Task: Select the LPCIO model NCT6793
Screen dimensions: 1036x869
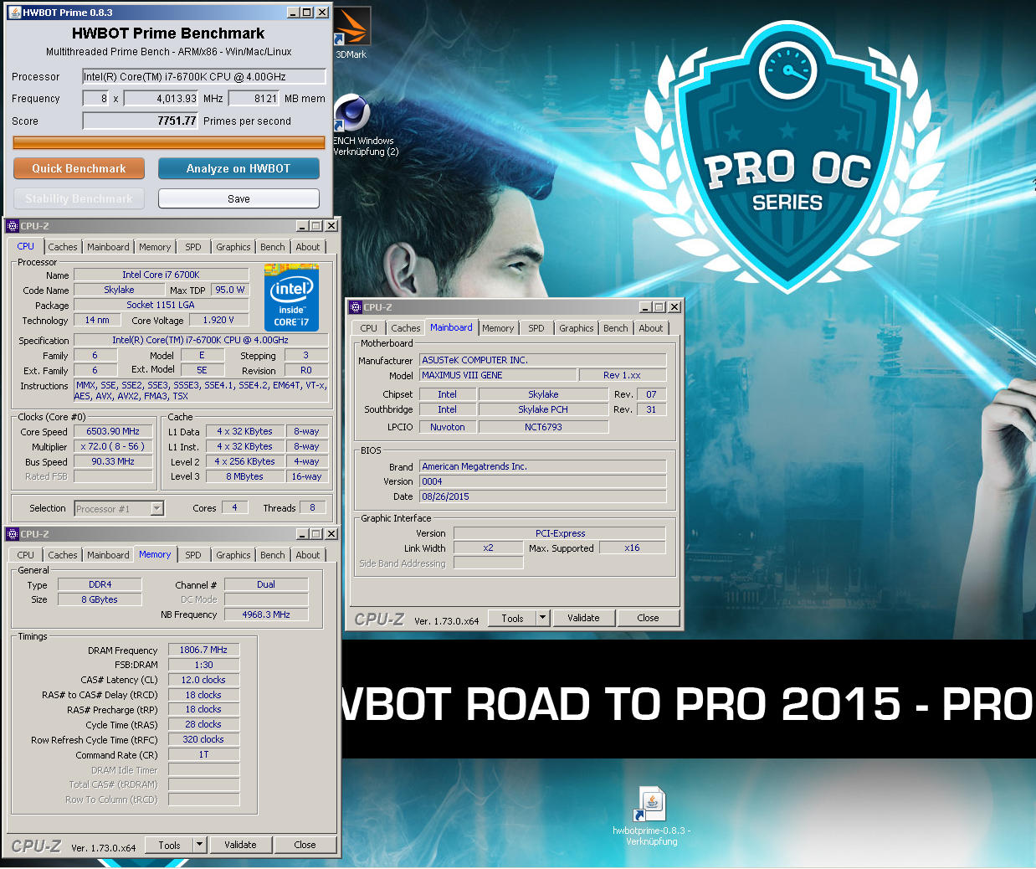Action: click(543, 427)
